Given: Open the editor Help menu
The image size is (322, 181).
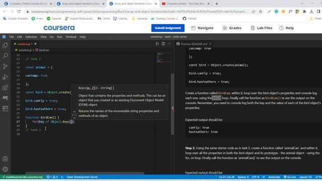Looking at the screenshot, I should coord(83,37).
